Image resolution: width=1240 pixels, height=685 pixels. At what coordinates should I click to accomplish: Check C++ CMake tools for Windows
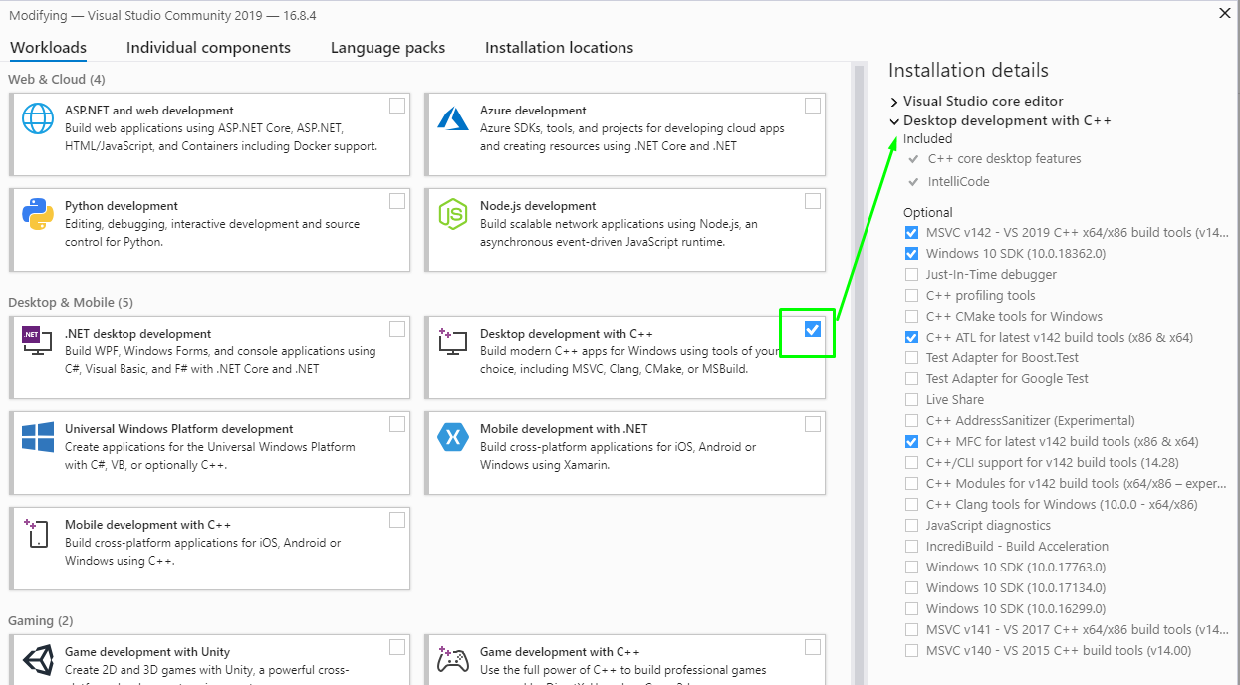click(x=912, y=316)
